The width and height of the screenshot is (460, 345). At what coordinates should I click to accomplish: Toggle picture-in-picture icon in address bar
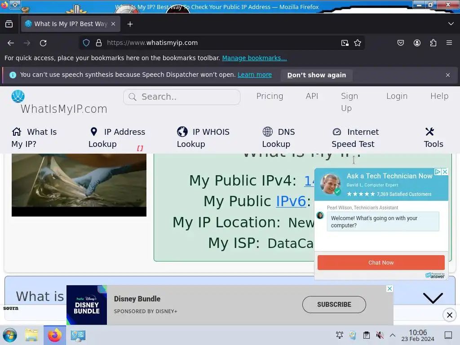[x=345, y=43]
